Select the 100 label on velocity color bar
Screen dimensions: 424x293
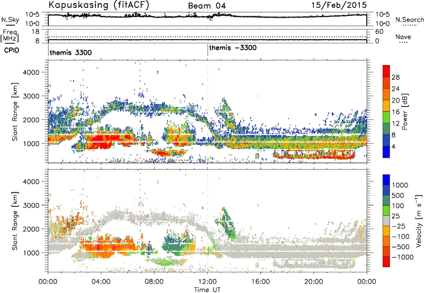coord(398,206)
